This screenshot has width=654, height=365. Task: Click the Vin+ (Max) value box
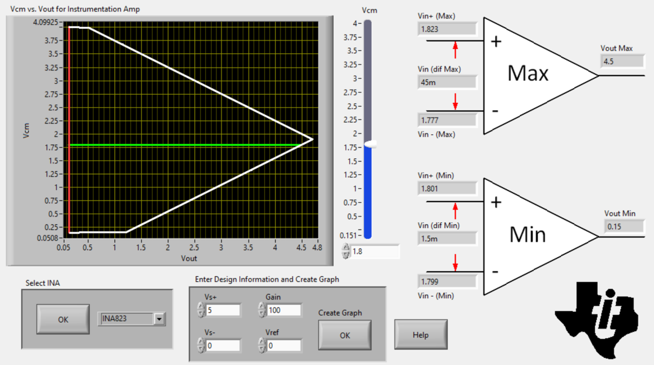pos(447,29)
